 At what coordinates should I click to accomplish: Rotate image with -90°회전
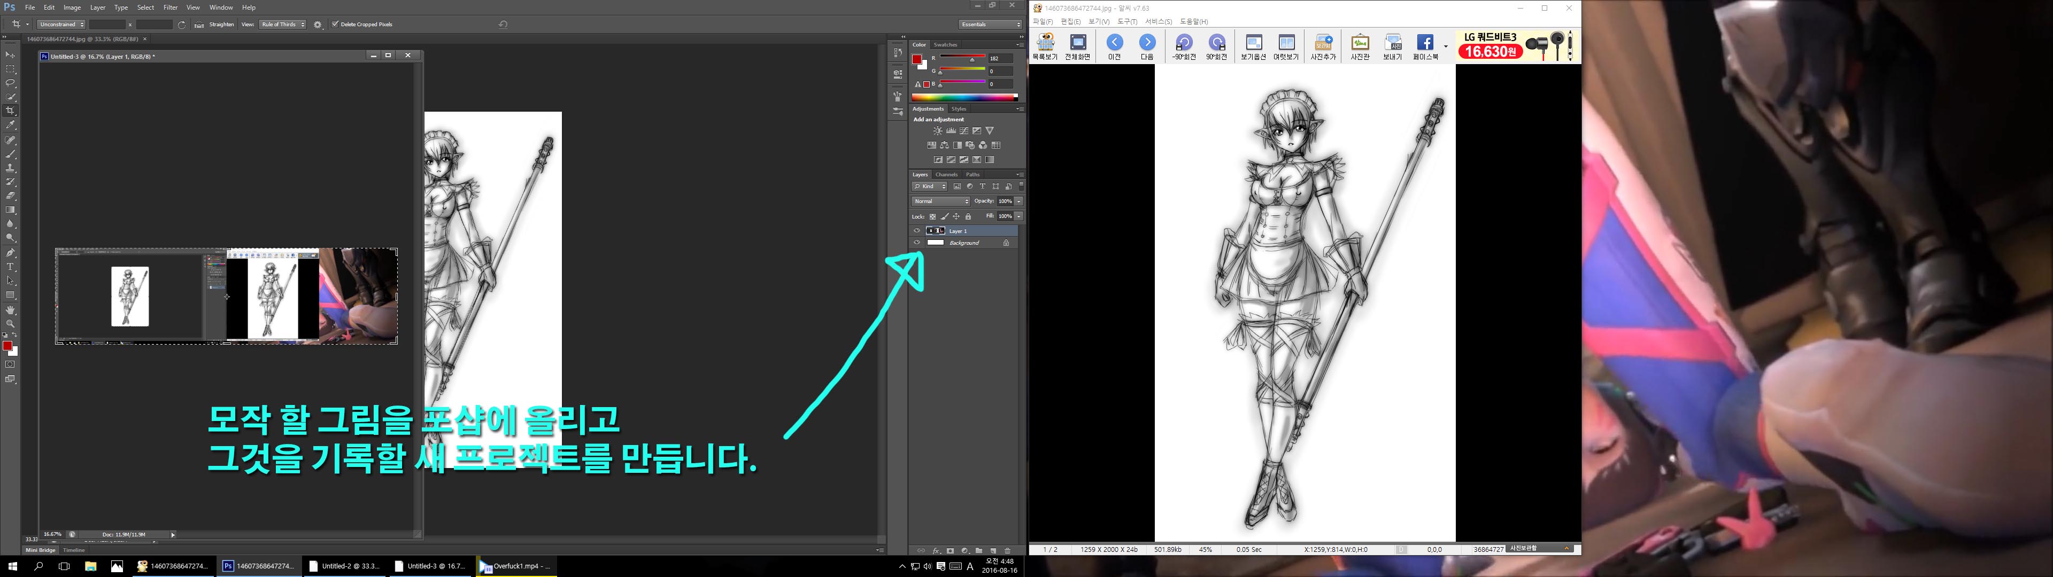[1184, 47]
